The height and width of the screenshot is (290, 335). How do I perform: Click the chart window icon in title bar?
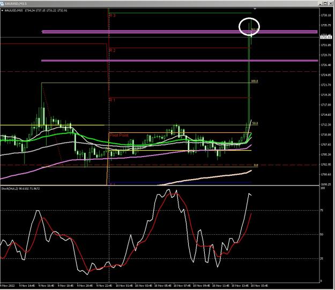[2, 4]
